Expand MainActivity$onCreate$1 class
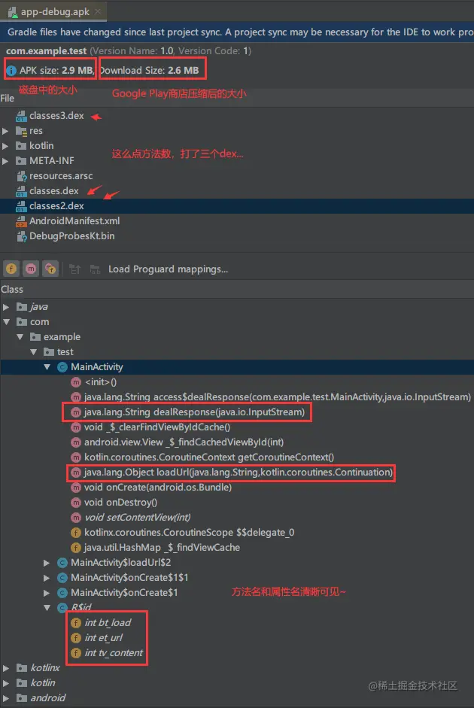This screenshot has width=474, height=708. point(47,592)
